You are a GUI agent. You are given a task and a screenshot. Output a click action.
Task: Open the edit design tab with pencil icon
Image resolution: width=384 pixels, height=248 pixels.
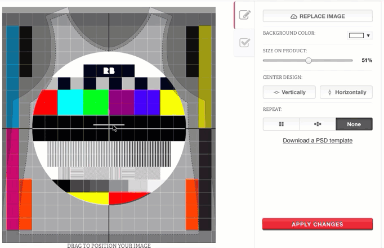pos(245,15)
